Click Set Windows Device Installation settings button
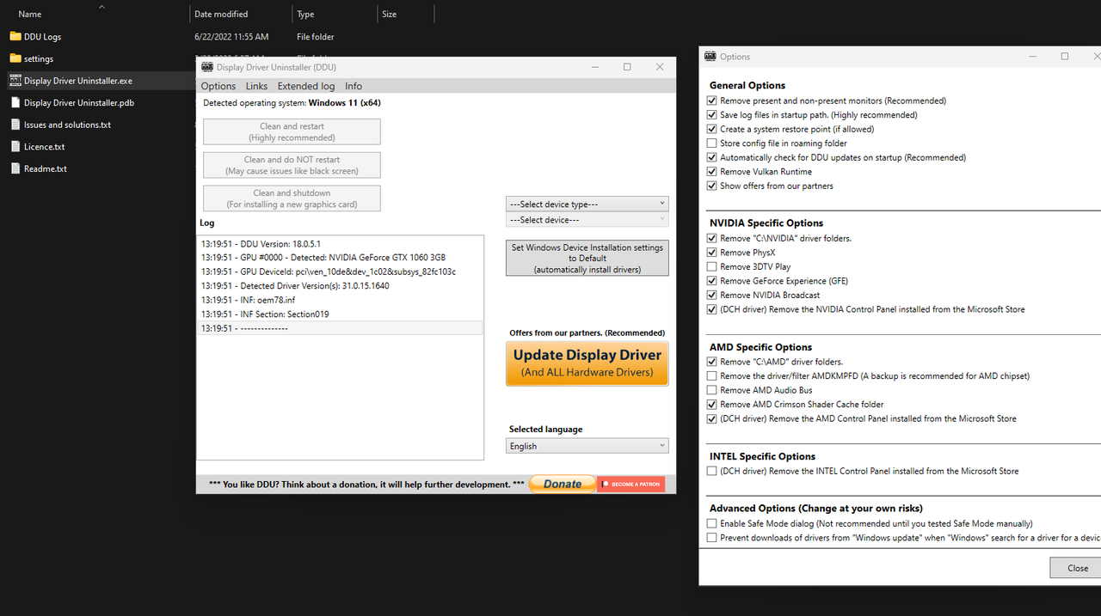The width and height of the screenshot is (1101, 616). (x=587, y=259)
